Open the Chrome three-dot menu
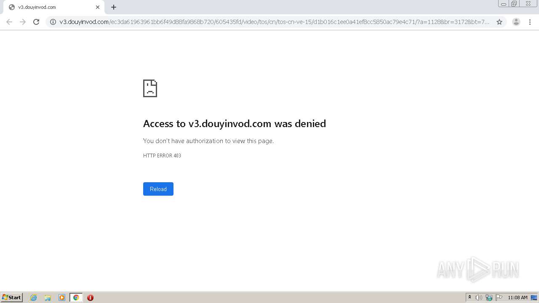This screenshot has height=303, width=539. coord(530,22)
